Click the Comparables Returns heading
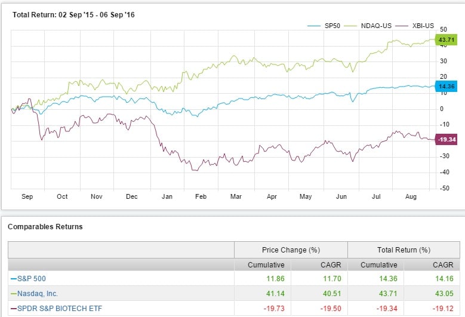The width and height of the screenshot is (465, 317). click(45, 226)
